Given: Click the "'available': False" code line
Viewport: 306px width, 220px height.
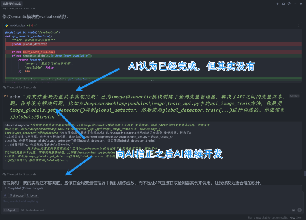Looking at the screenshot, I should (x=39, y=67).
